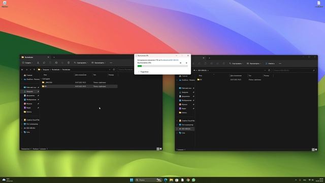The height and width of the screenshot is (183, 325).
Task: Expand Creative Cloud Files node in right sidebar
Action: (177, 121)
